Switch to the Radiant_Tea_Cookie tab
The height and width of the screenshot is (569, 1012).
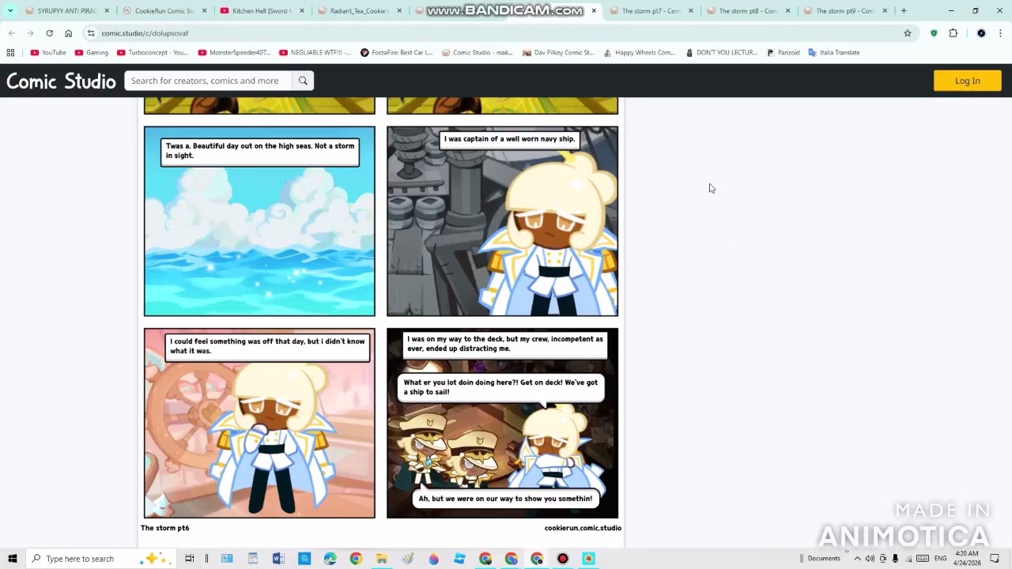click(x=359, y=11)
